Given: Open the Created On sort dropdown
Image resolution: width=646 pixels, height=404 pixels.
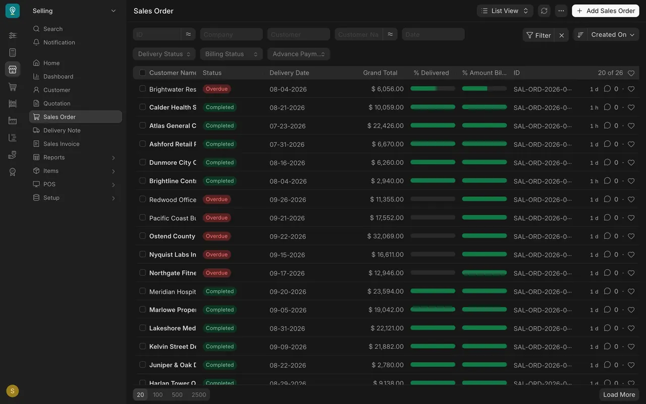Looking at the screenshot, I should (x=613, y=35).
